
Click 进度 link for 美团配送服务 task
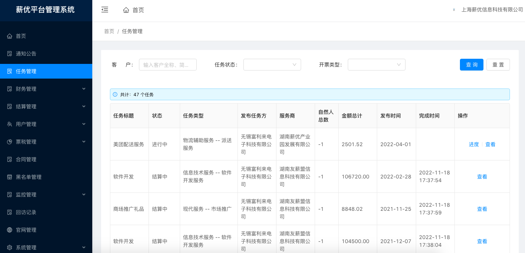point(474,144)
